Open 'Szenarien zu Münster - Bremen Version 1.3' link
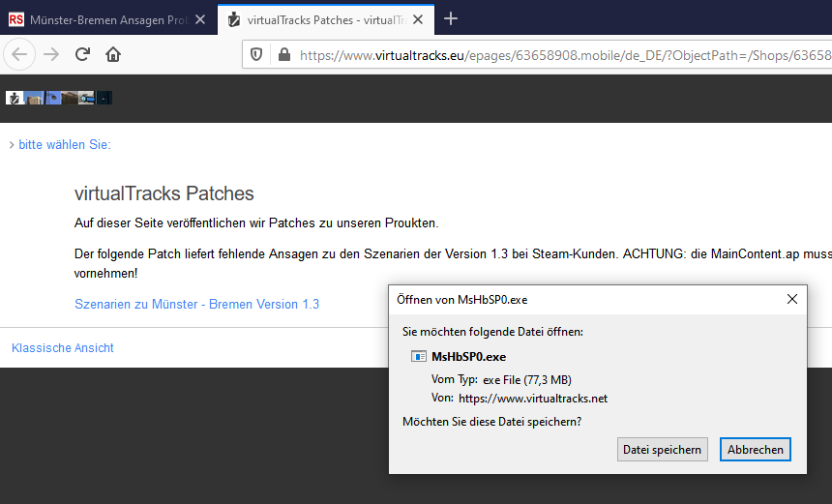Viewport: 832px width, 504px height. pos(196,304)
